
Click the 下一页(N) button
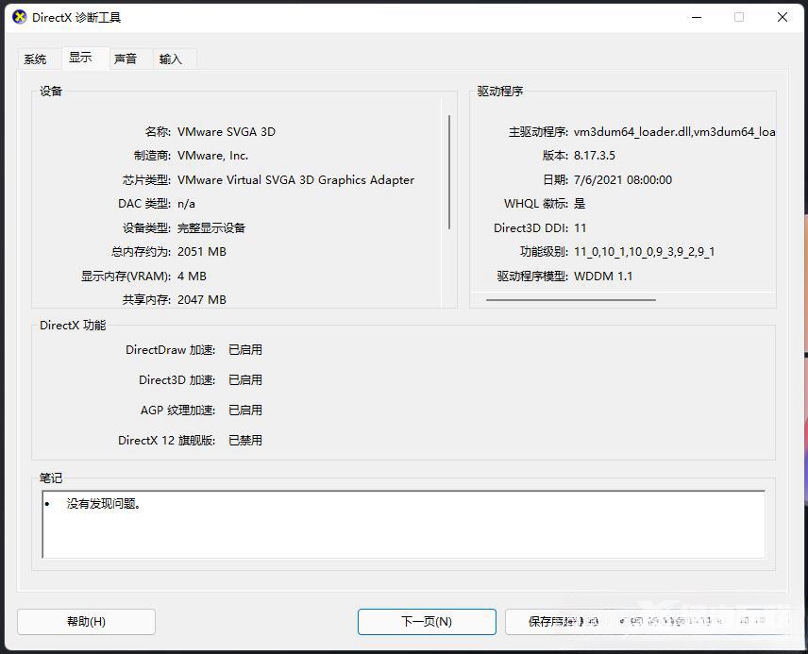click(427, 621)
